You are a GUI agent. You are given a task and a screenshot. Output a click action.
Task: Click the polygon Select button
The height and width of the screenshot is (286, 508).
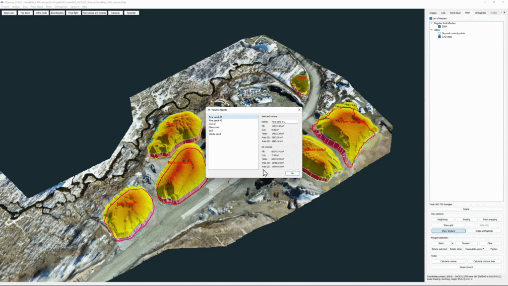coord(441,243)
